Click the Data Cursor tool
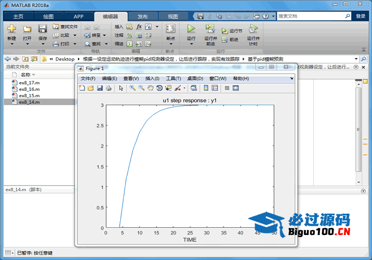 point(168,88)
